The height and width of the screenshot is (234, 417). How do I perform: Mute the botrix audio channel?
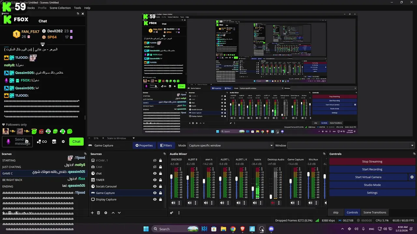click(x=255, y=203)
